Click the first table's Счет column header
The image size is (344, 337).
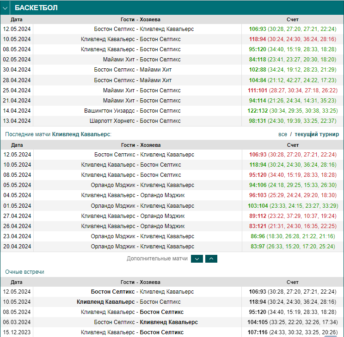(292, 19)
